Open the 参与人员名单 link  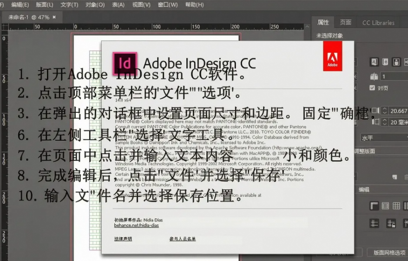pos(183,239)
